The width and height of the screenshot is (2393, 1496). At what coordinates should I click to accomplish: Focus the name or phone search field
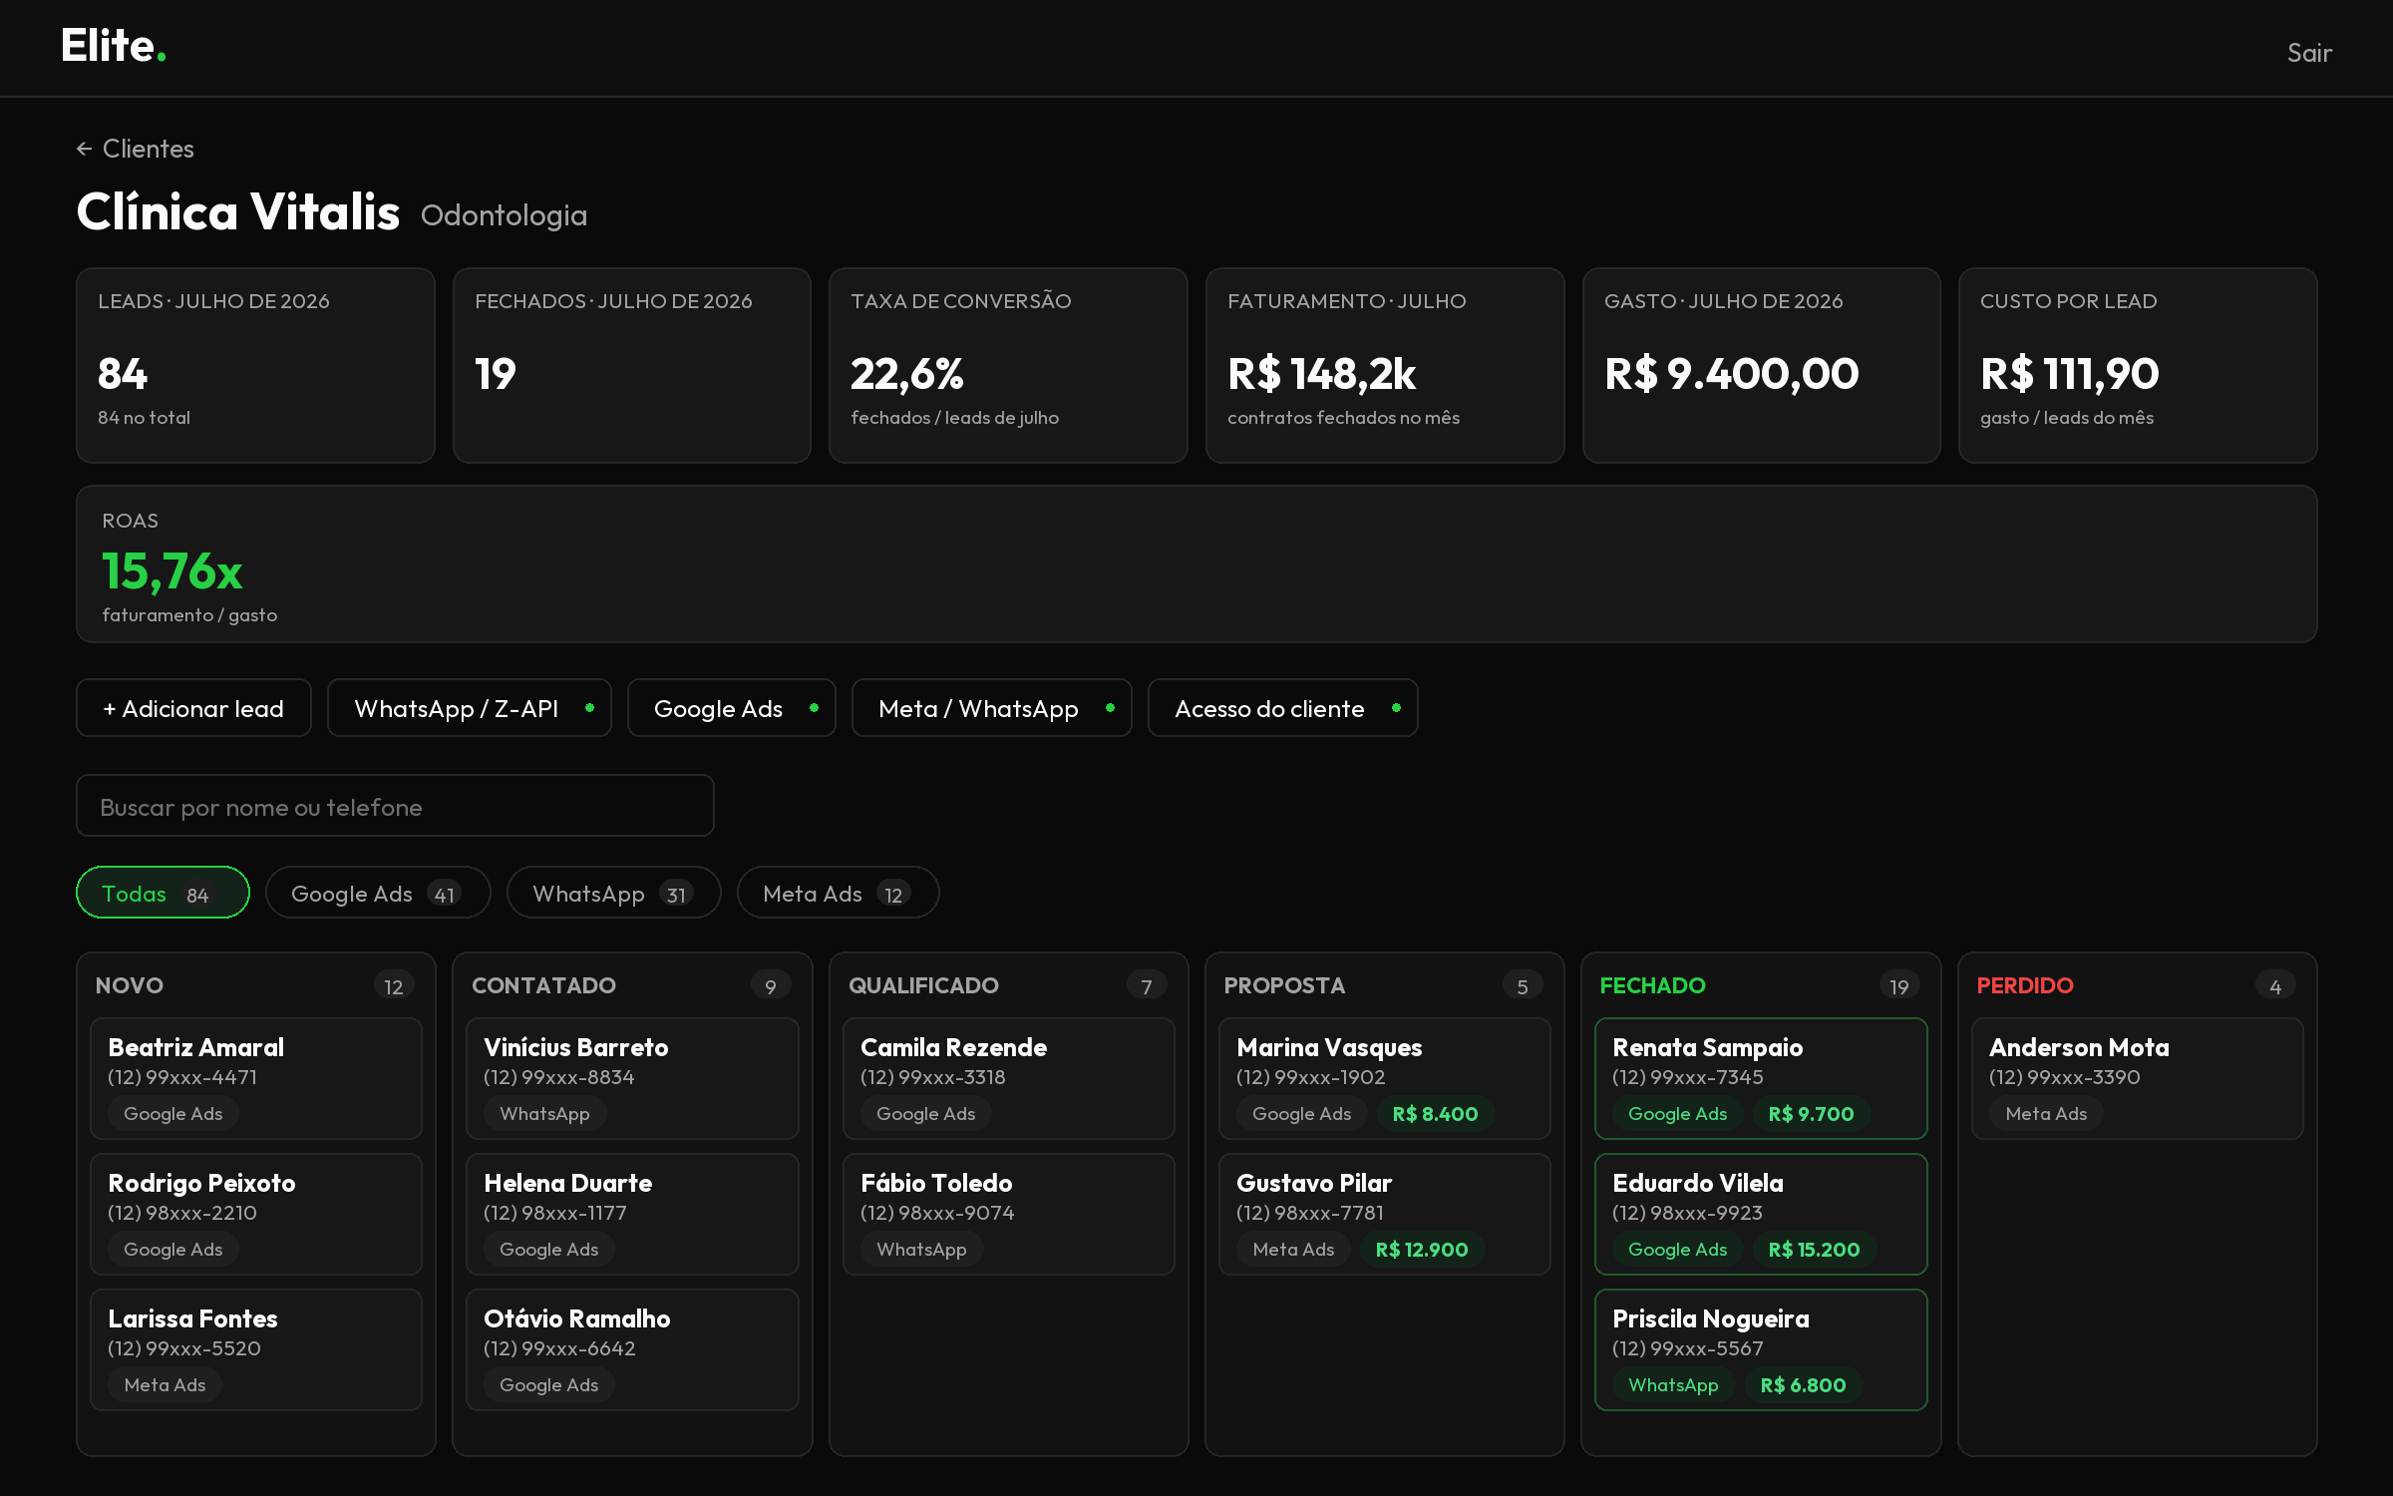[395, 806]
